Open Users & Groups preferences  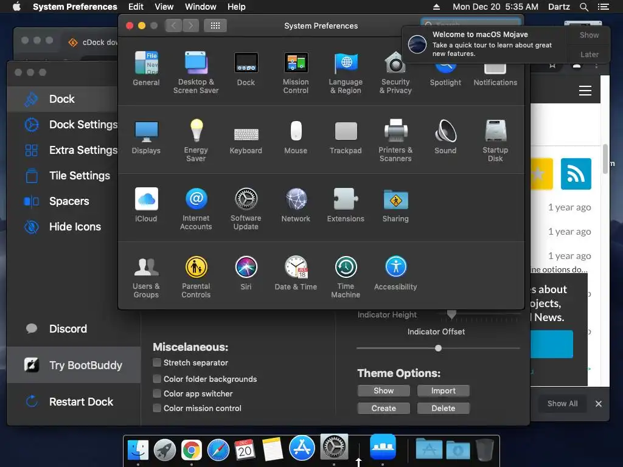146,277
